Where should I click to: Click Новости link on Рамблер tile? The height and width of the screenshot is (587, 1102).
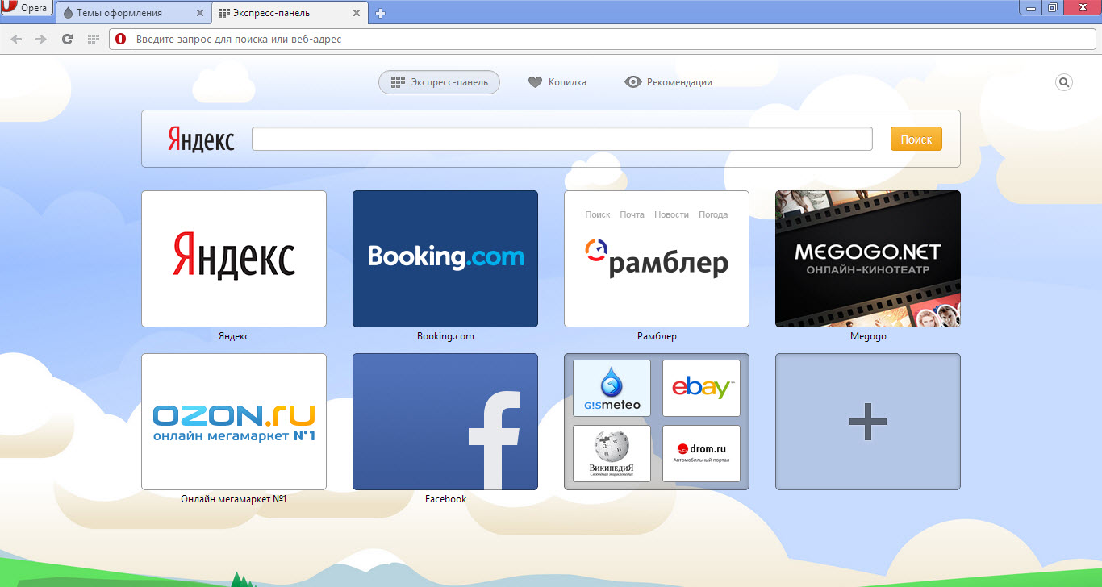click(x=672, y=214)
